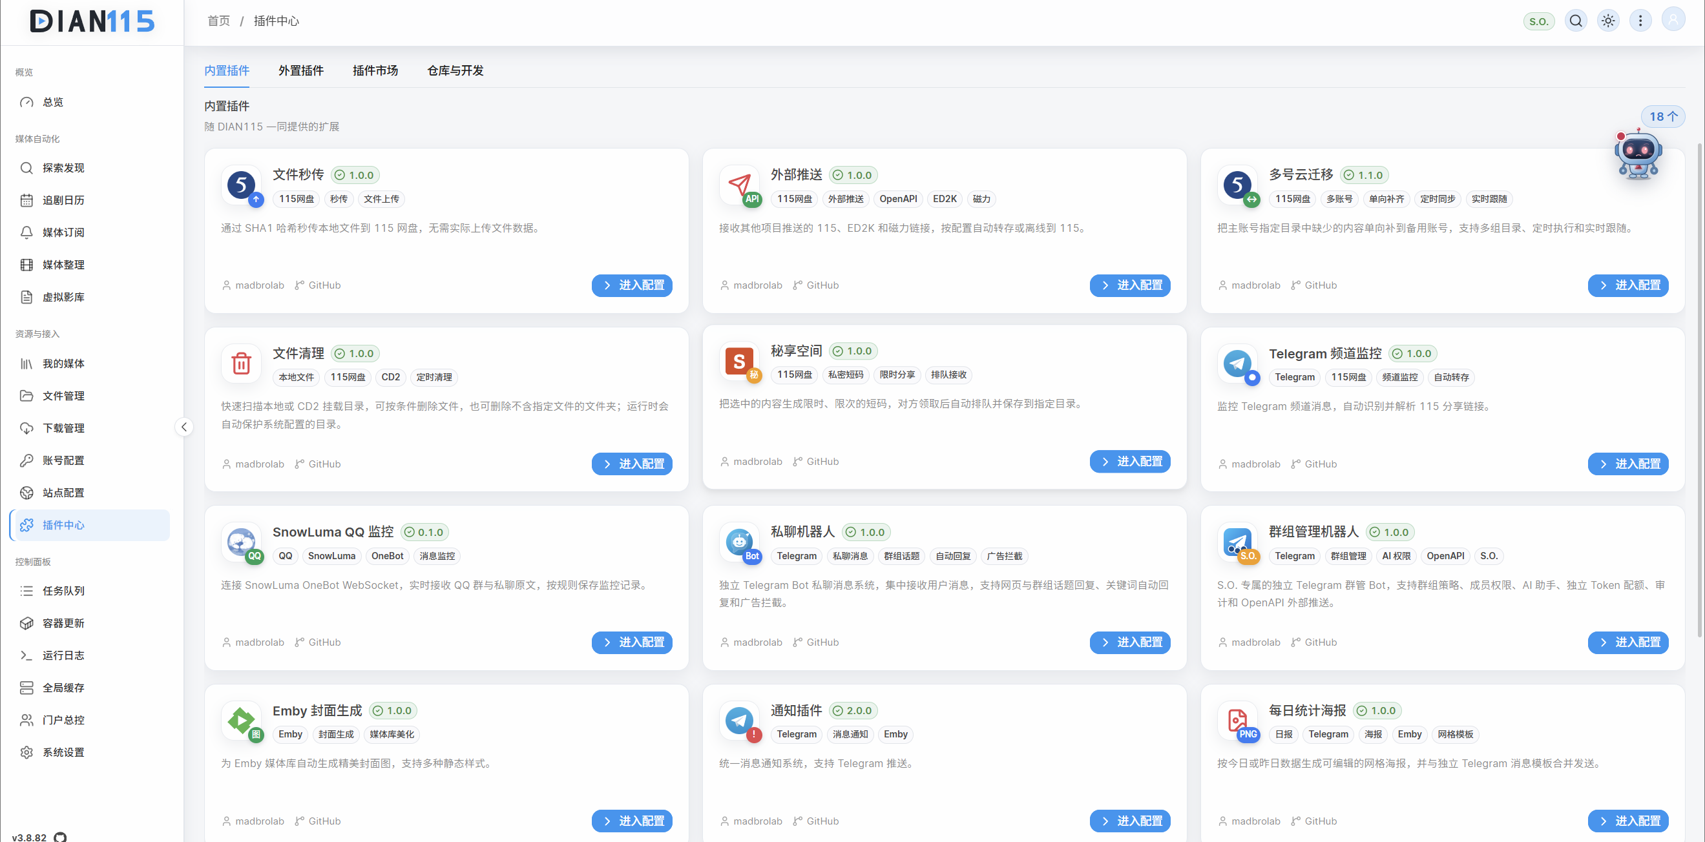1705x842 pixels.
Task: Click the OpenAPI tag on 外部推送 card
Action: (898, 199)
